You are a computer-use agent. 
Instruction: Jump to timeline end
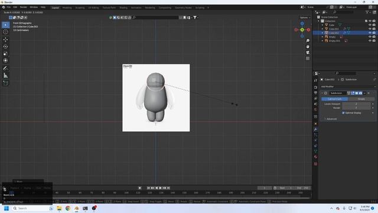[168, 188]
